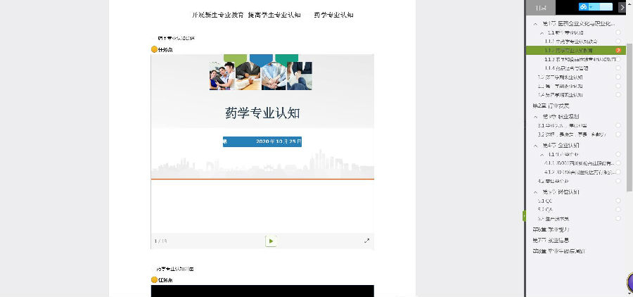Click the status circle for section 1.1
This screenshot has width=633, height=297.
pyautogui.click(x=618, y=32)
